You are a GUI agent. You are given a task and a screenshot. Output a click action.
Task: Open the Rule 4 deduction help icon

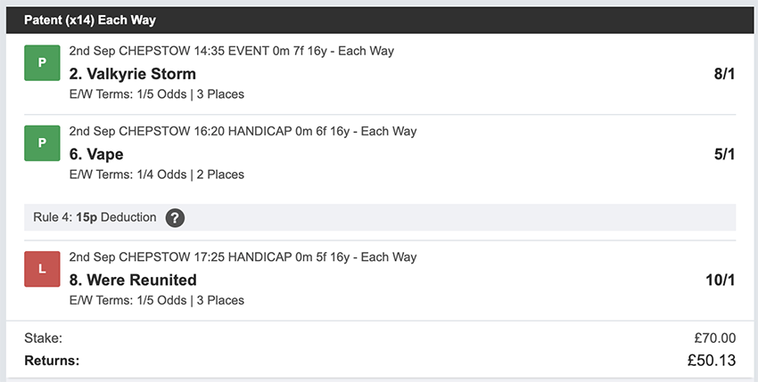176,217
